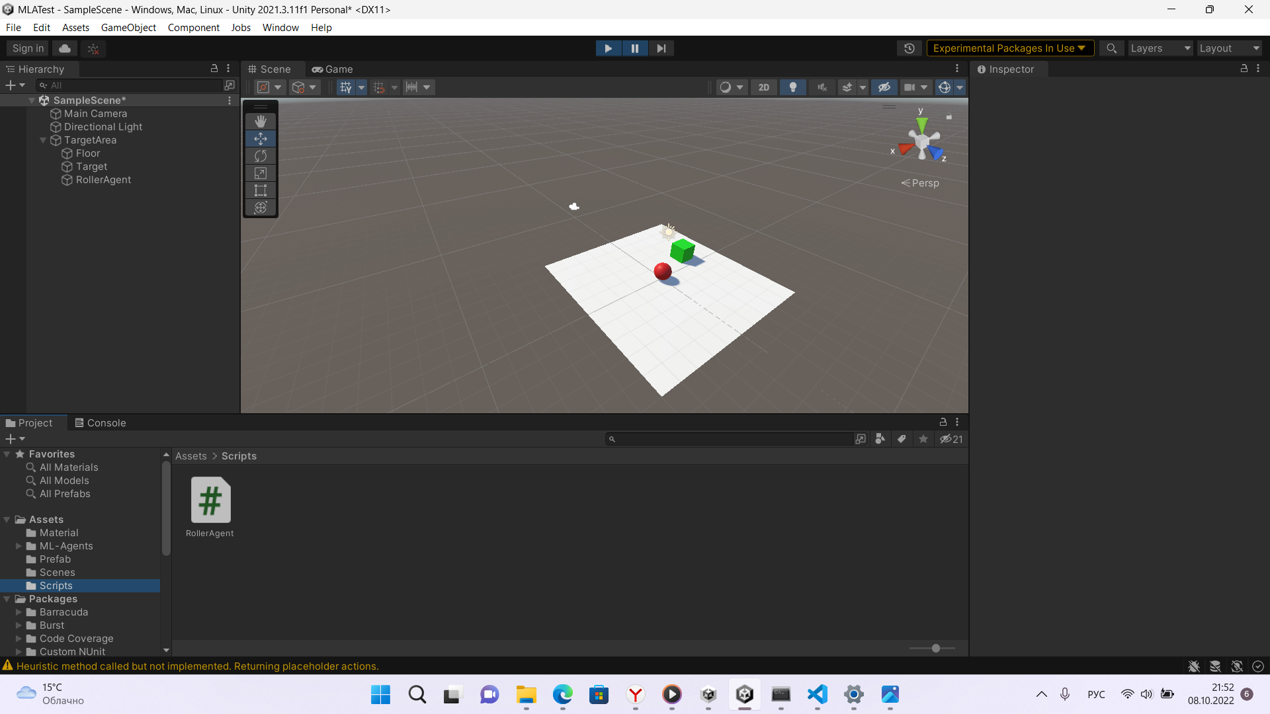Toggle hidden objects visibility in scene
This screenshot has width=1270, height=714.
click(884, 87)
